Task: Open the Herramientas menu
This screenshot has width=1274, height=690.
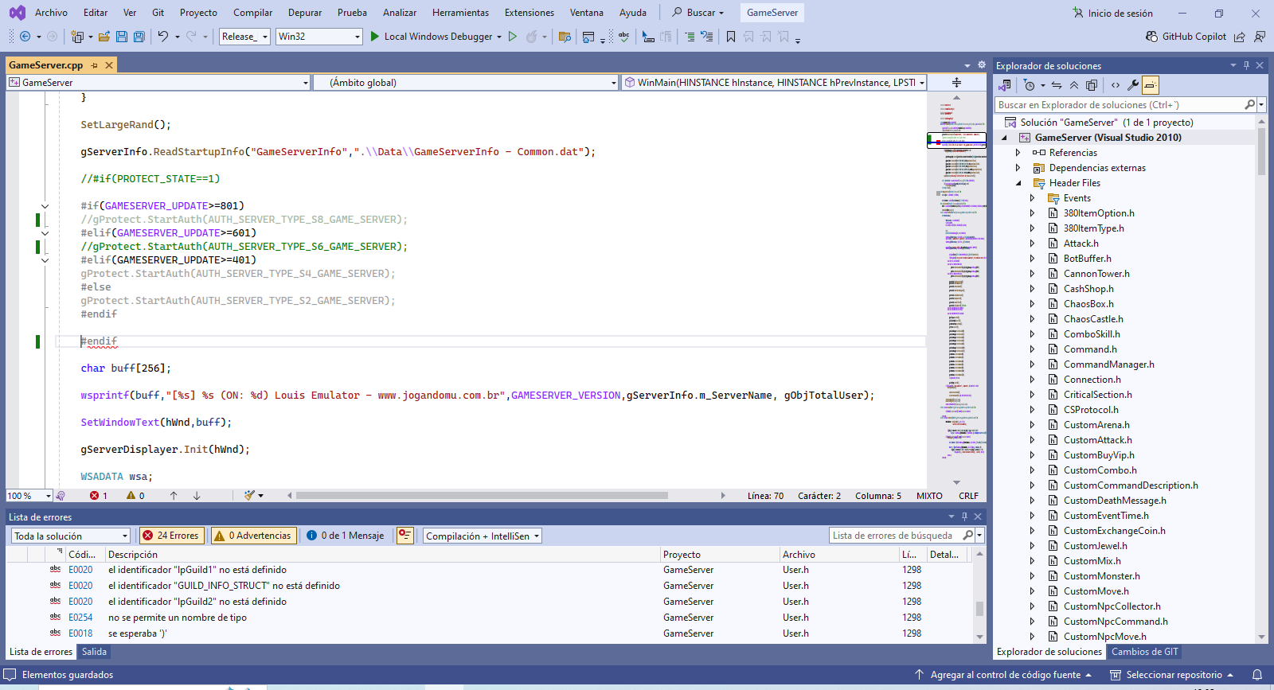Action: 460,13
